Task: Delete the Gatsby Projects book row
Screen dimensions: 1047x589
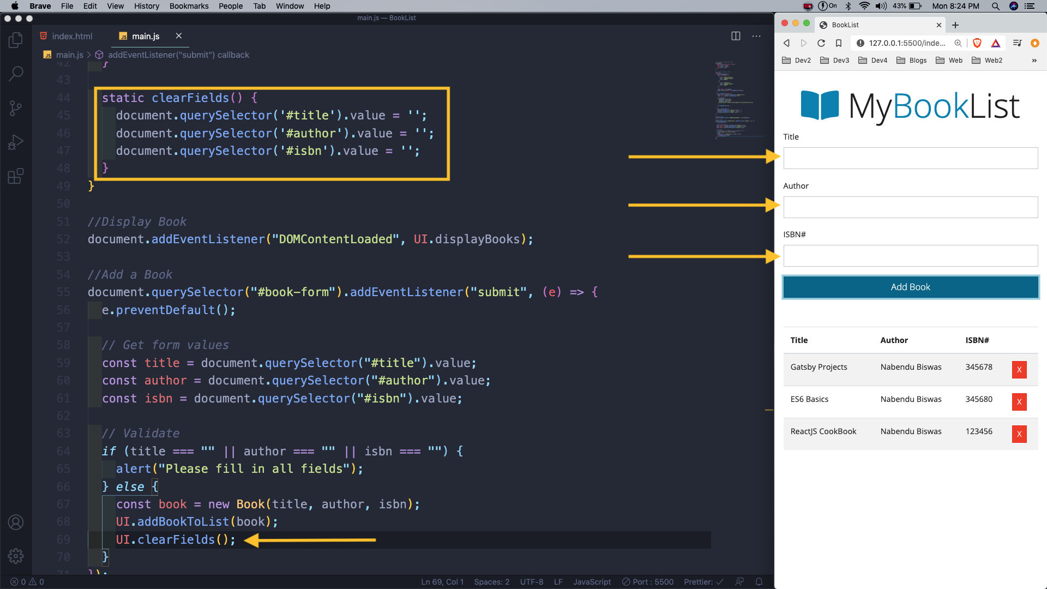Action: click(1019, 370)
